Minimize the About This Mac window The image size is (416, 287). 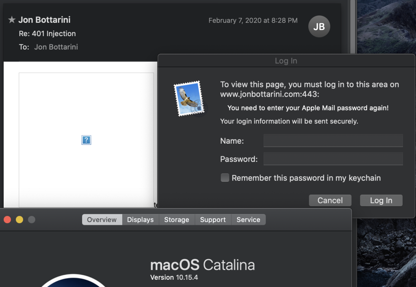click(x=19, y=220)
